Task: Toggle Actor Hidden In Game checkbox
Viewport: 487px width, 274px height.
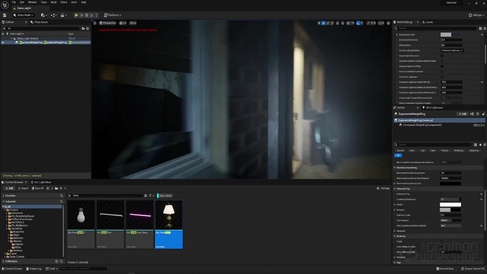Action: pyautogui.click(x=441, y=247)
